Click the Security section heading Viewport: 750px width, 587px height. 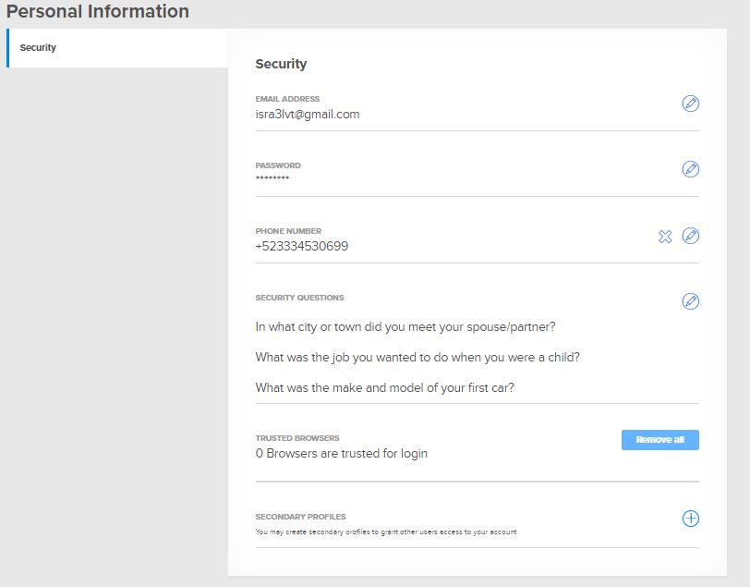281,65
